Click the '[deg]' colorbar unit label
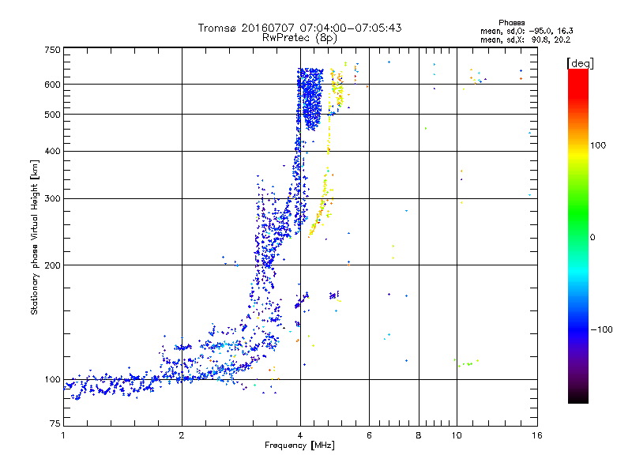The width and height of the screenshot is (632, 474). (580, 63)
